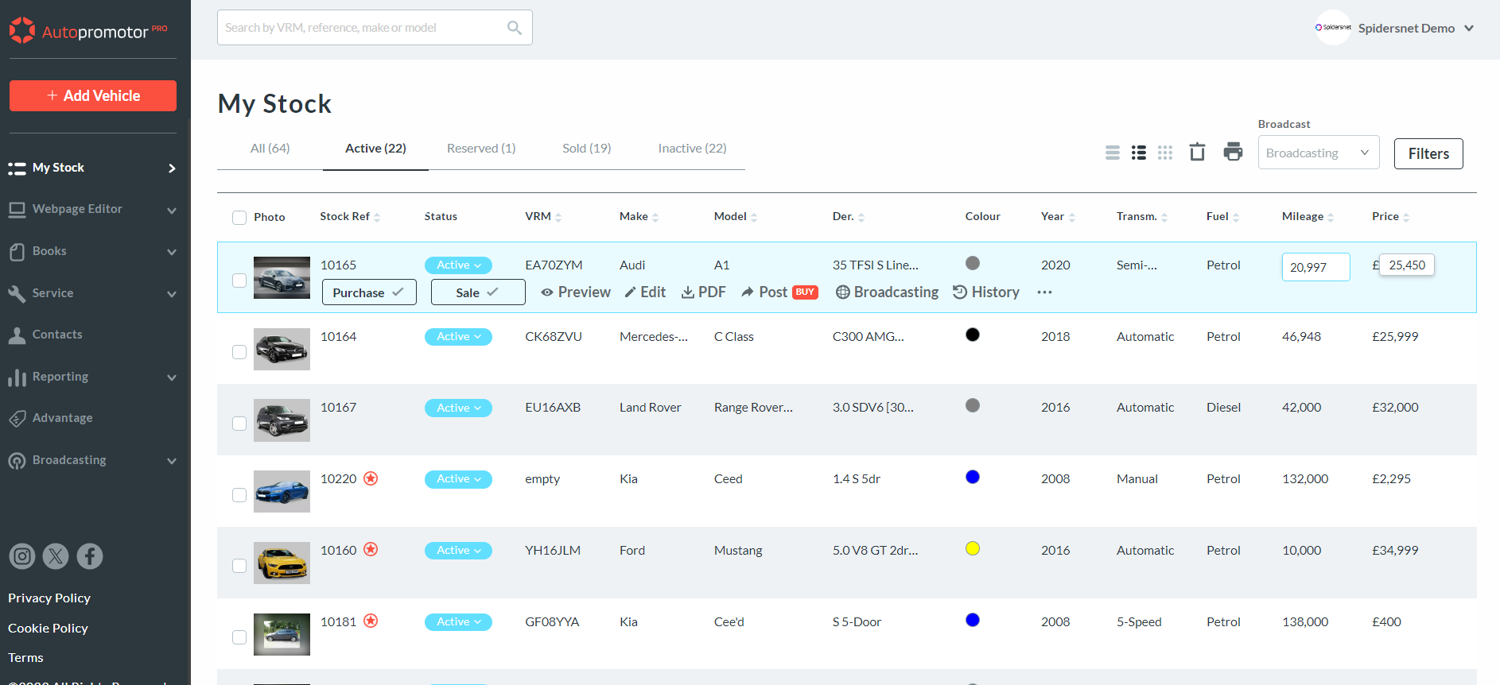Switch to the Sold (19) tab
1500x685 pixels.
pos(586,149)
